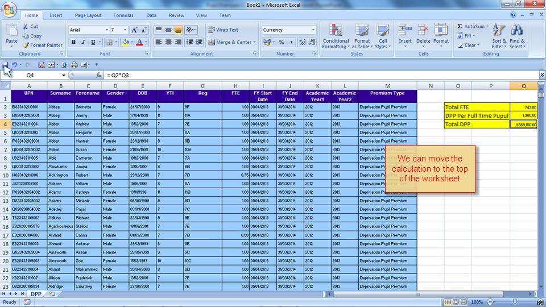Open the Format cells menu
Screen dimensions: 546x307
[441, 36]
